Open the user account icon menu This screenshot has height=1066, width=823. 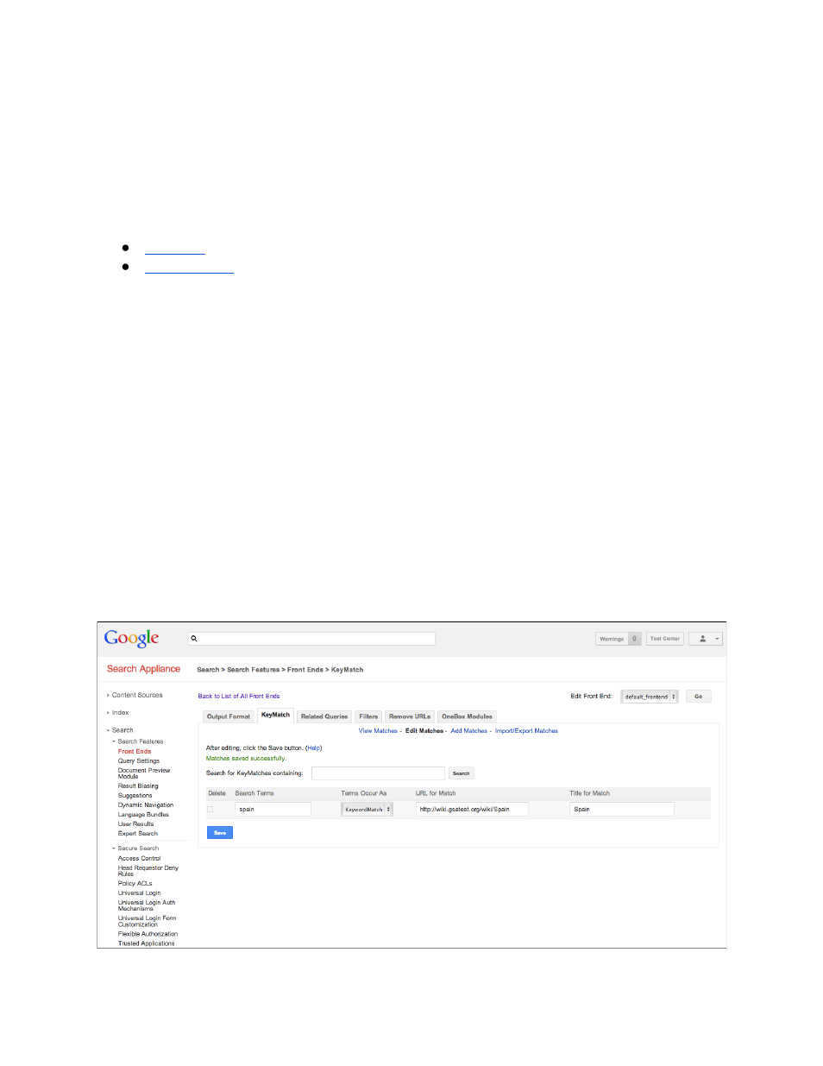point(706,639)
